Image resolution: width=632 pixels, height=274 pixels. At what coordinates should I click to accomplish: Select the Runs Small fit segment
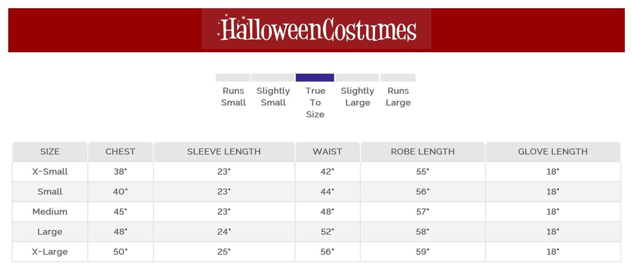click(233, 78)
